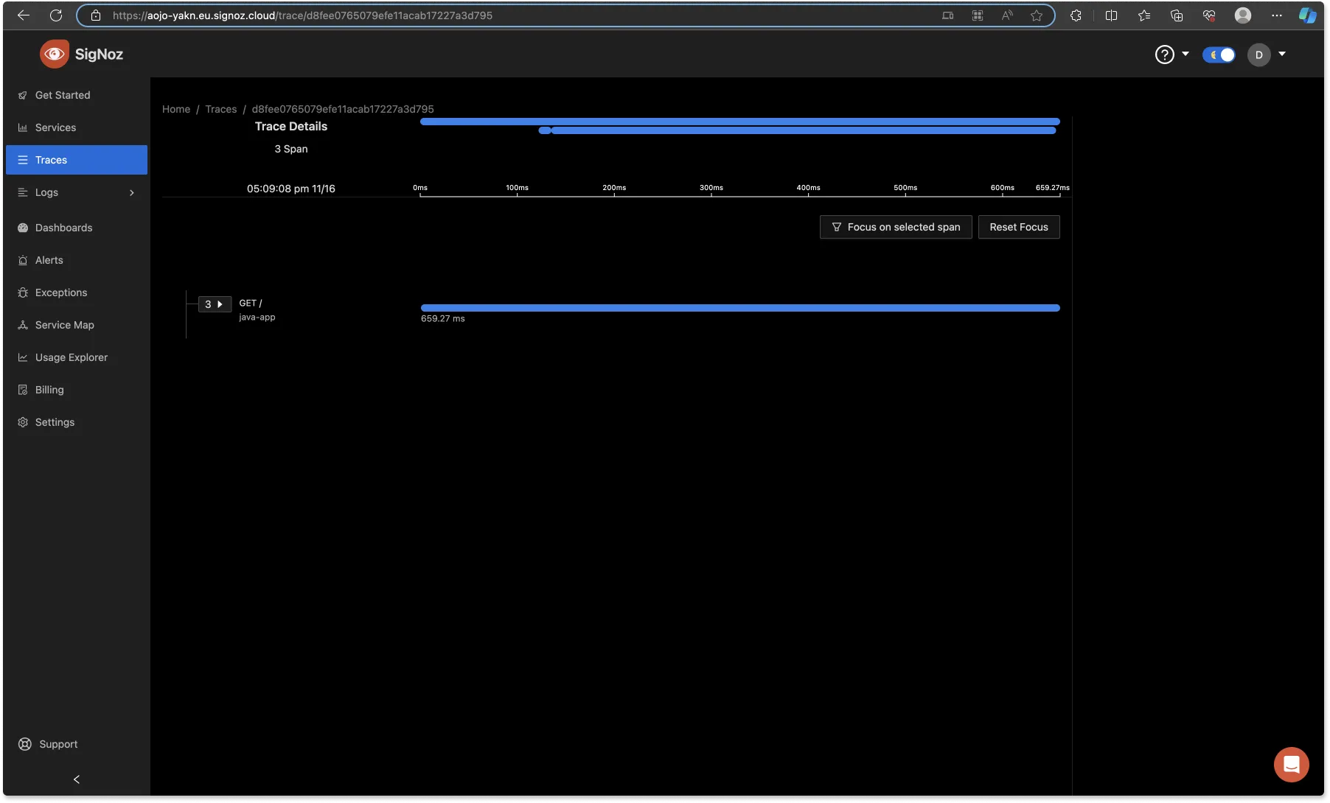Open browser settings ellipsis menu
Screen dimensions: 1330x803
tap(1277, 15)
